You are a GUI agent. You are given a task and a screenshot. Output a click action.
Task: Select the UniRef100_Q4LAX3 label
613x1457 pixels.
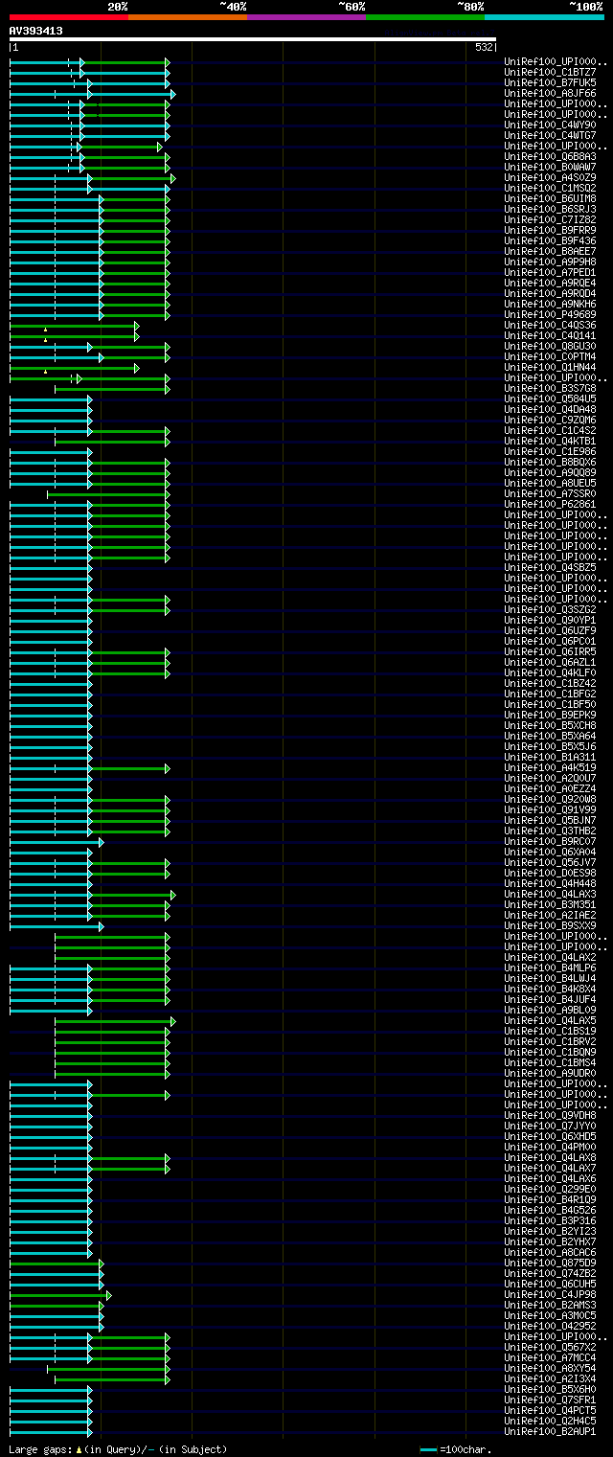pyautogui.click(x=551, y=894)
